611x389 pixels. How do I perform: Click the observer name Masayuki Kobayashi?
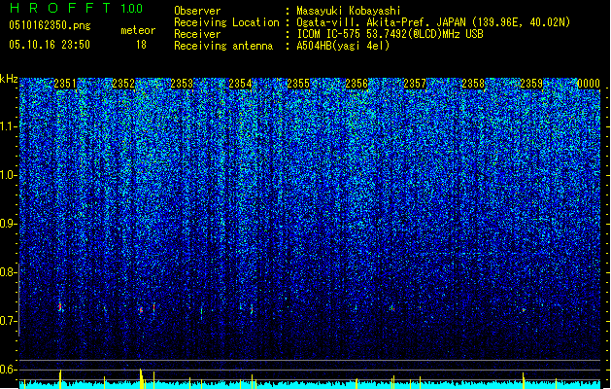[349, 11]
